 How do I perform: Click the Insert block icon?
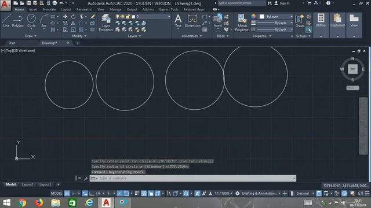point(218,21)
